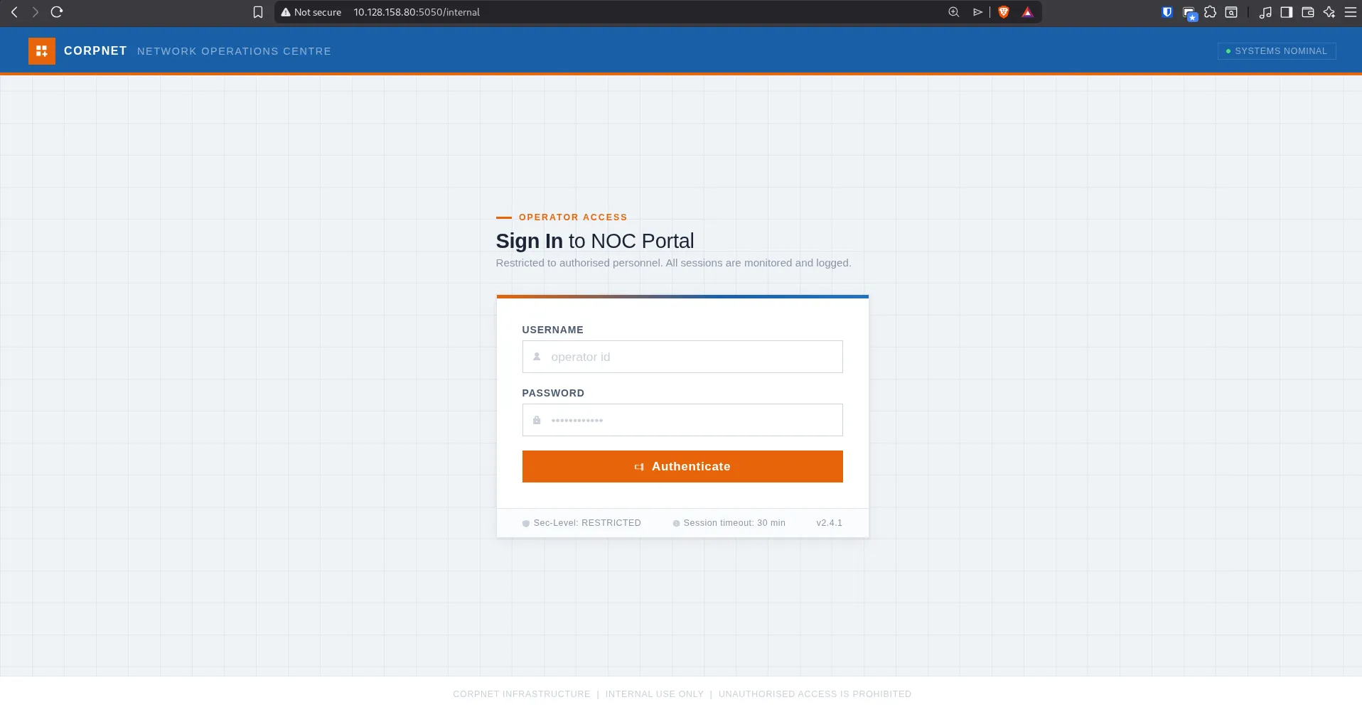Open the browser hamburger menu
Image resolution: width=1362 pixels, height=712 pixels.
pyautogui.click(x=1351, y=12)
